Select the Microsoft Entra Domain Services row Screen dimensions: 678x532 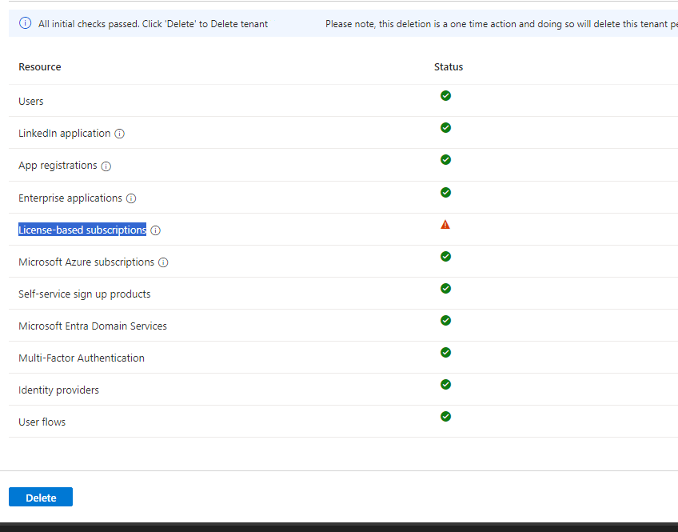[92, 326]
